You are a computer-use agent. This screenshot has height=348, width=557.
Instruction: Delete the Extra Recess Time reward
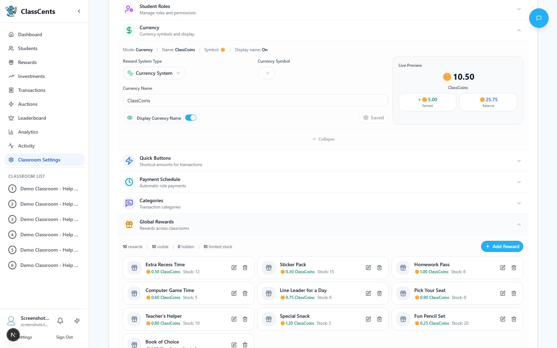pyautogui.click(x=245, y=268)
